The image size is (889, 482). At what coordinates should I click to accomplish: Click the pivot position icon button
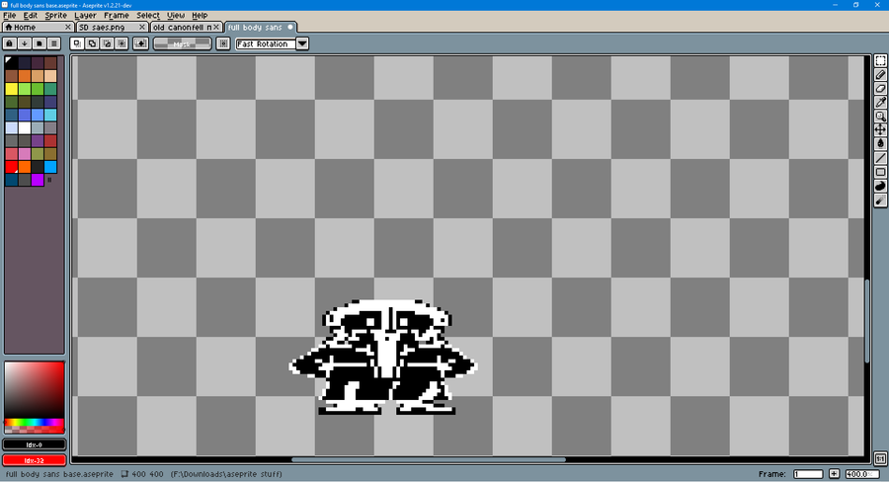(x=223, y=43)
